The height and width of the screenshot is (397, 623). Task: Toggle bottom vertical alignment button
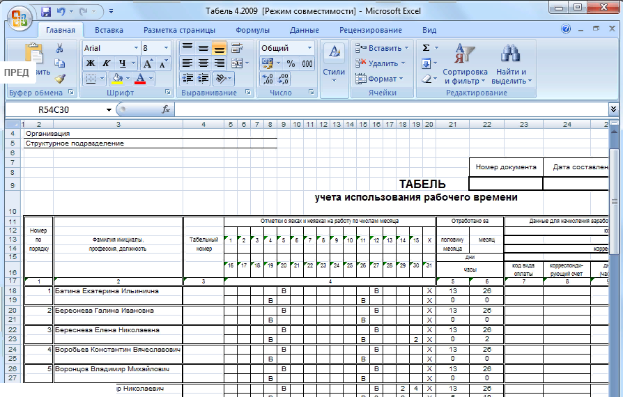[x=219, y=48]
